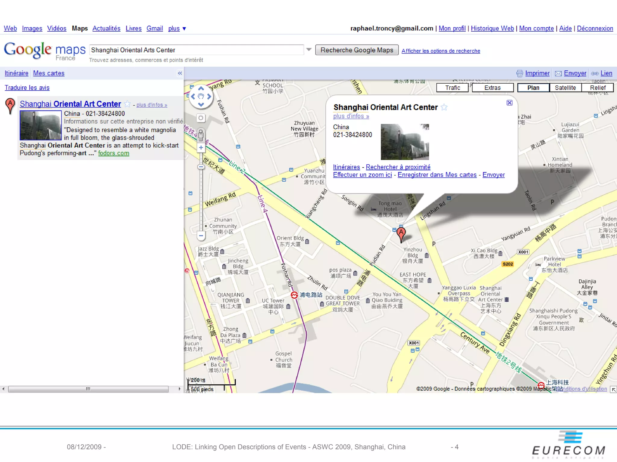Click right arrow of panel scrollbar

[x=180, y=389]
